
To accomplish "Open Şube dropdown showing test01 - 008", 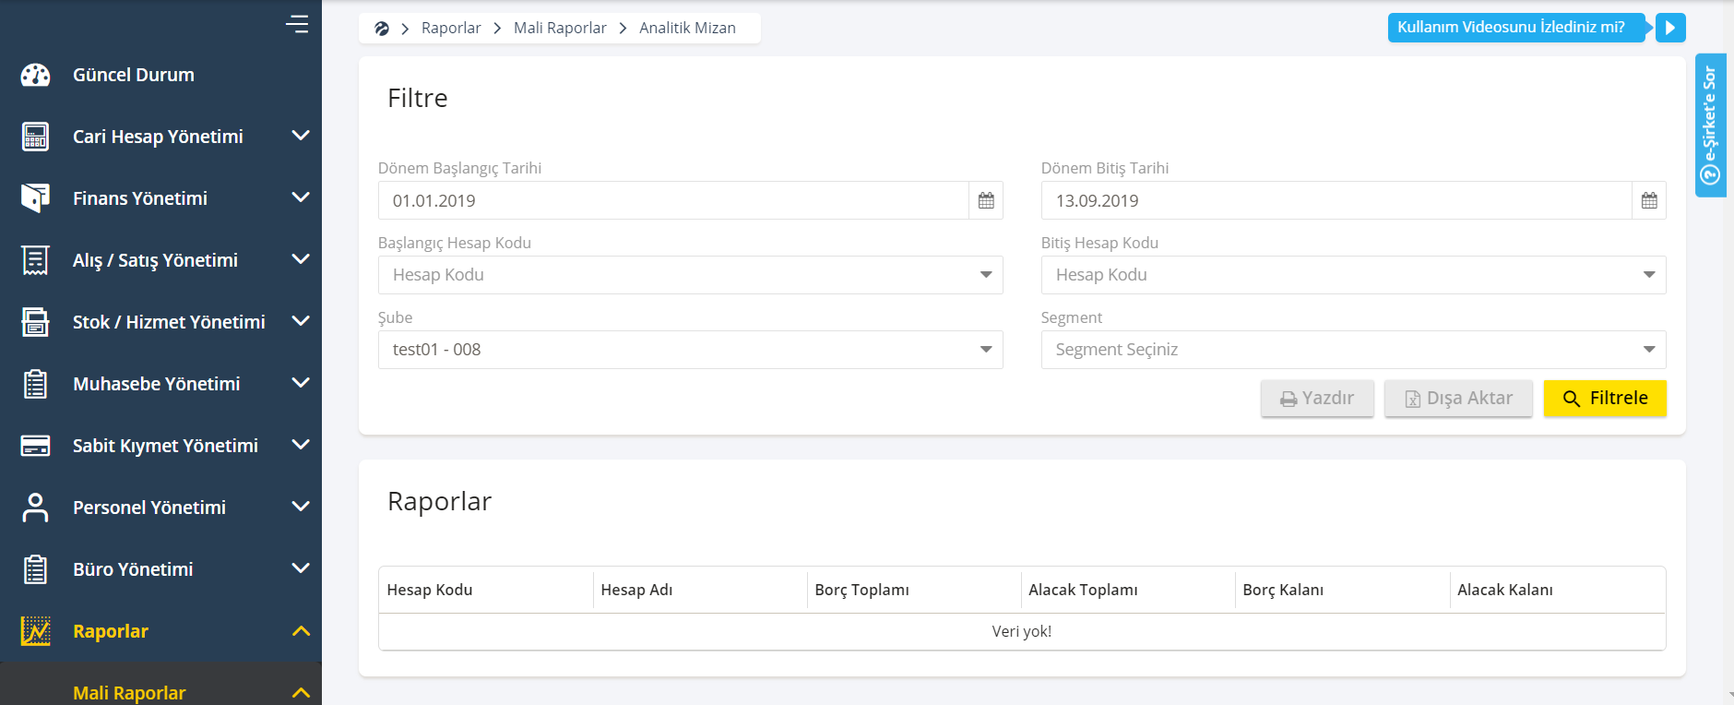I will click(690, 350).
